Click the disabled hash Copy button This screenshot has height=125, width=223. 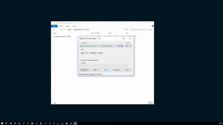[x=101, y=53]
